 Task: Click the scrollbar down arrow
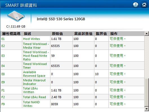[147, 109]
